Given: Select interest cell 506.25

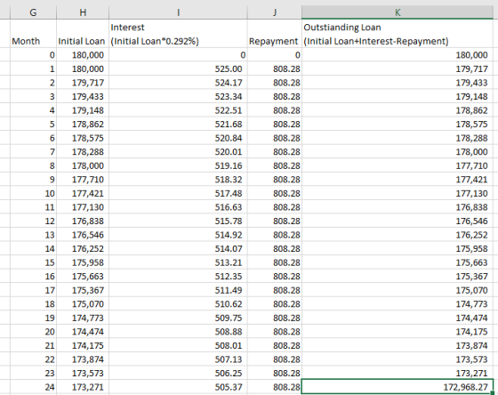Looking at the screenshot, I should (x=178, y=373).
